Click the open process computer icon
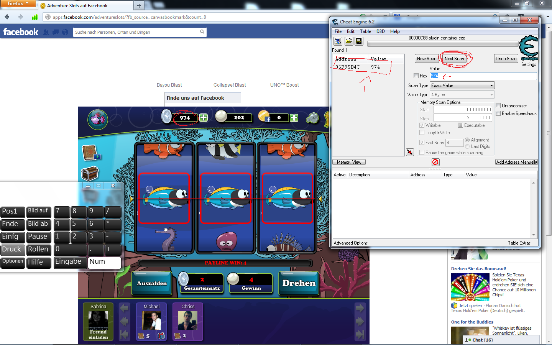 tap(338, 41)
